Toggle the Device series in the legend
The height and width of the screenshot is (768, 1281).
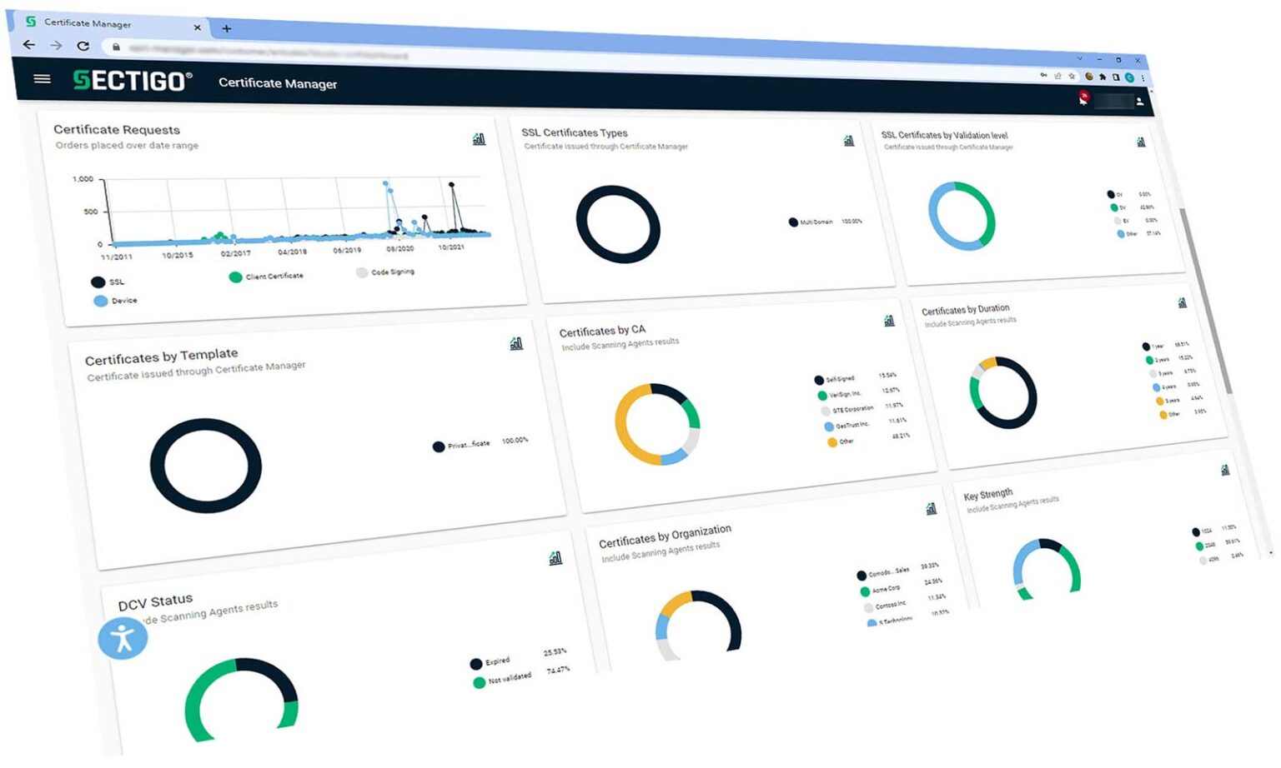[101, 301]
